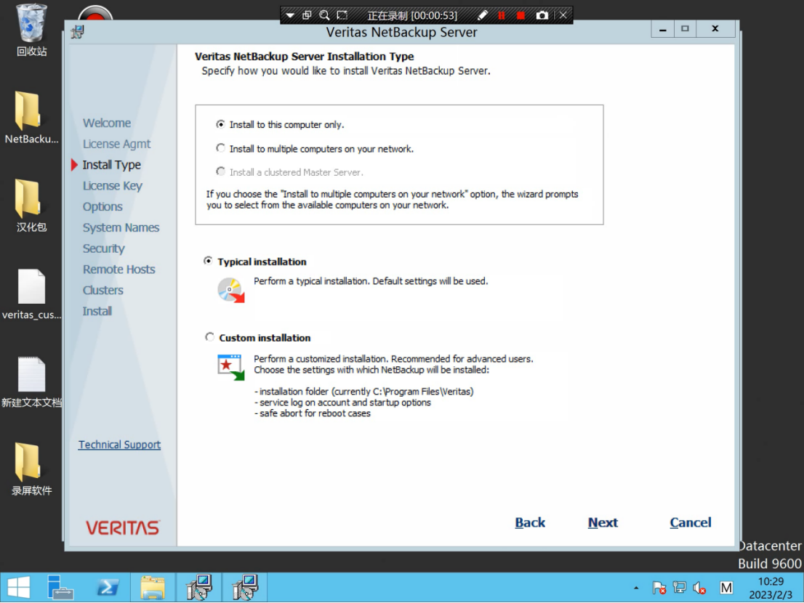Switch to the first installer taskbar icon
Viewport: 804px width, 603px height.
click(199, 587)
